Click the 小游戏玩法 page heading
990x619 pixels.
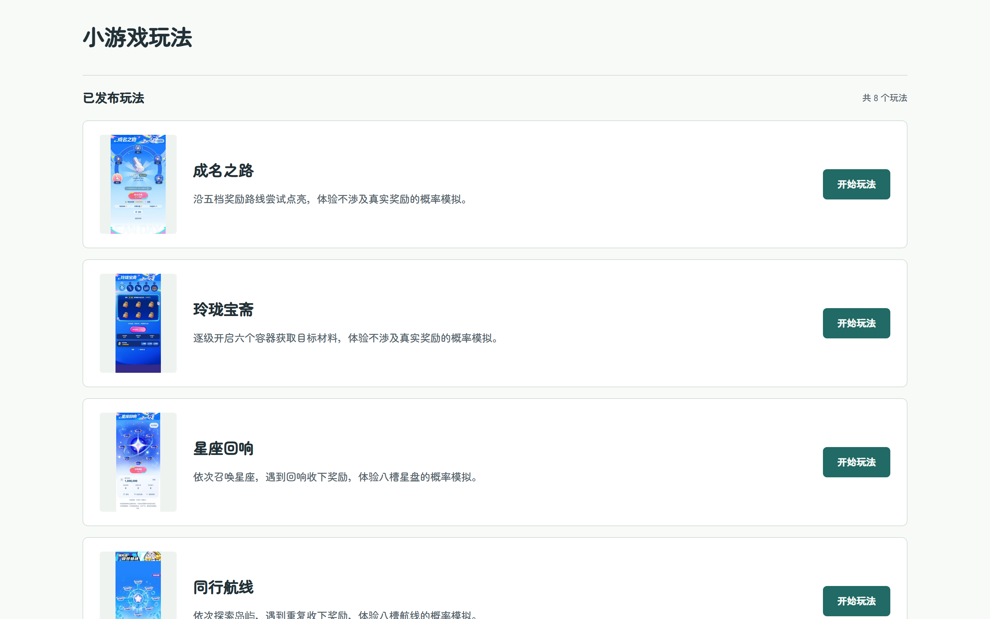tap(137, 38)
